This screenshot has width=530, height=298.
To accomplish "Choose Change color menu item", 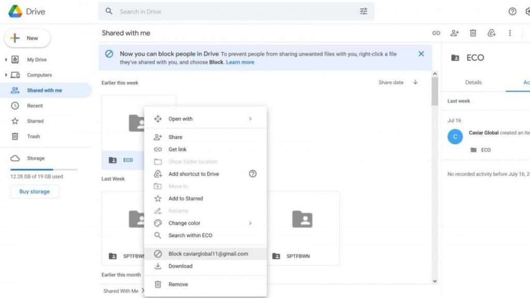I will click(205, 223).
